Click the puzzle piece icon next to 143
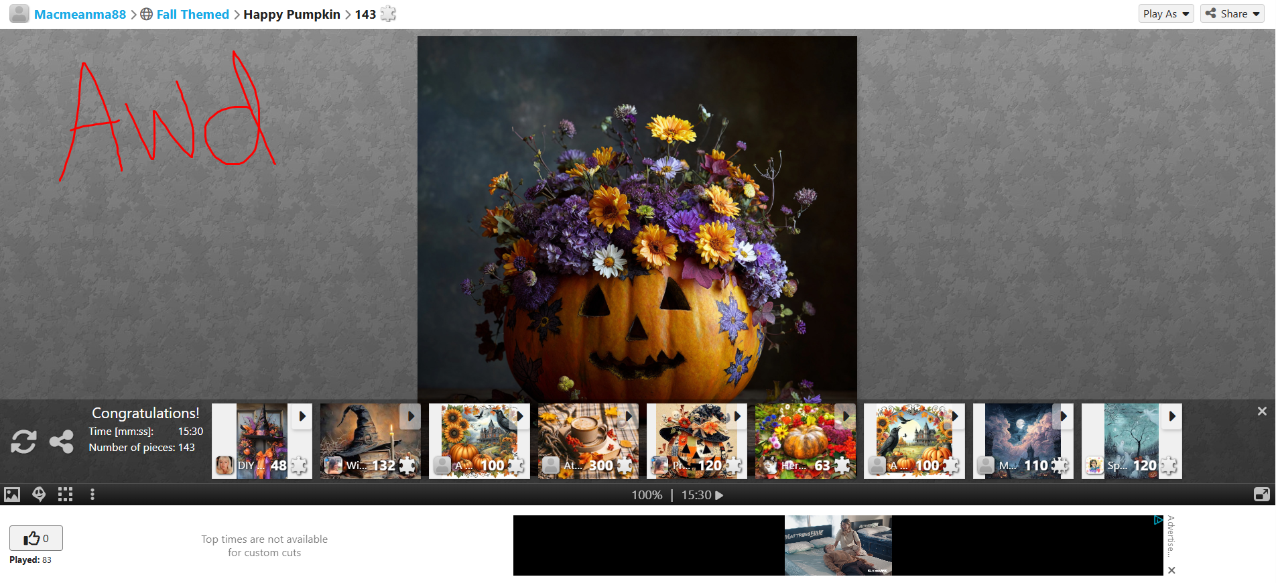 point(389,14)
